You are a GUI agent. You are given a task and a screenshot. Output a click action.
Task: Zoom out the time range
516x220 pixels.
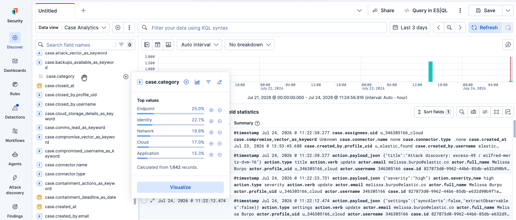pos(449,28)
